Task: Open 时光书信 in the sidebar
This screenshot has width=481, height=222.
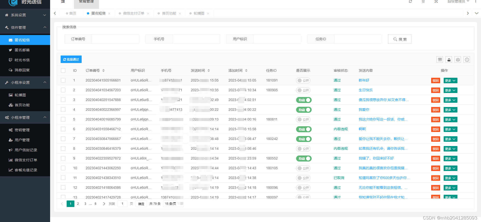Action: pyautogui.click(x=25, y=60)
